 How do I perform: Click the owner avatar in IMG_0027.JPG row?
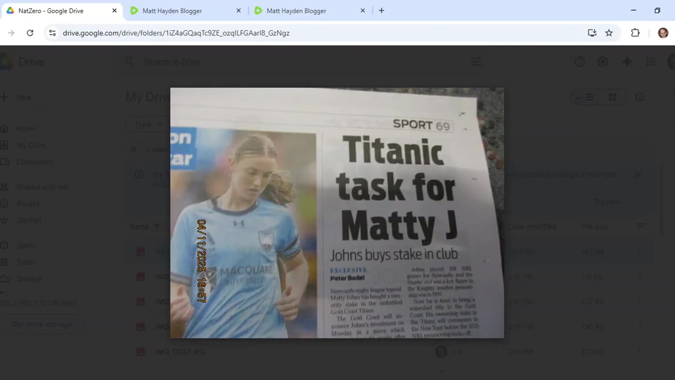pyautogui.click(x=441, y=351)
